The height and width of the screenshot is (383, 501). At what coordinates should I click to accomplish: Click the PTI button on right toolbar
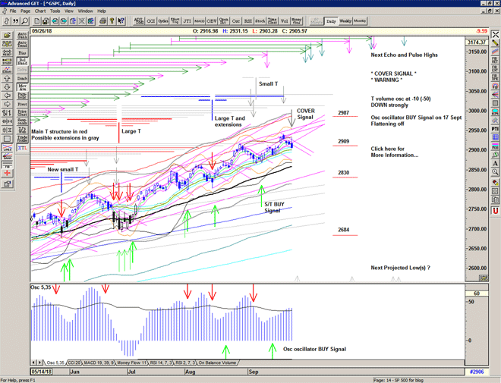[495, 130]
